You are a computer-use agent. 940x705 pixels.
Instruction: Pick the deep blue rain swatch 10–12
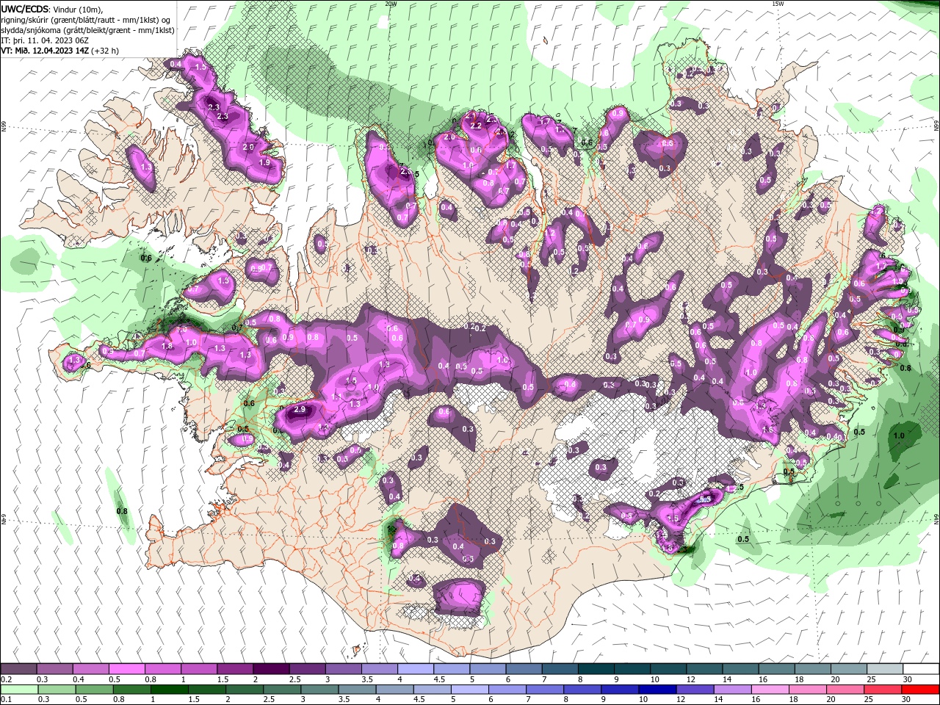(657, 690)
